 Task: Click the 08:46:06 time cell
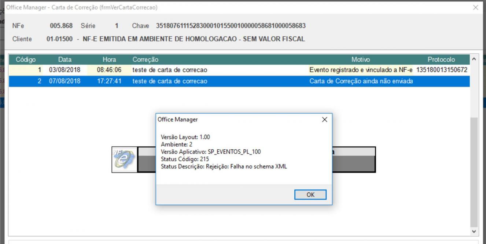point(109,70)
